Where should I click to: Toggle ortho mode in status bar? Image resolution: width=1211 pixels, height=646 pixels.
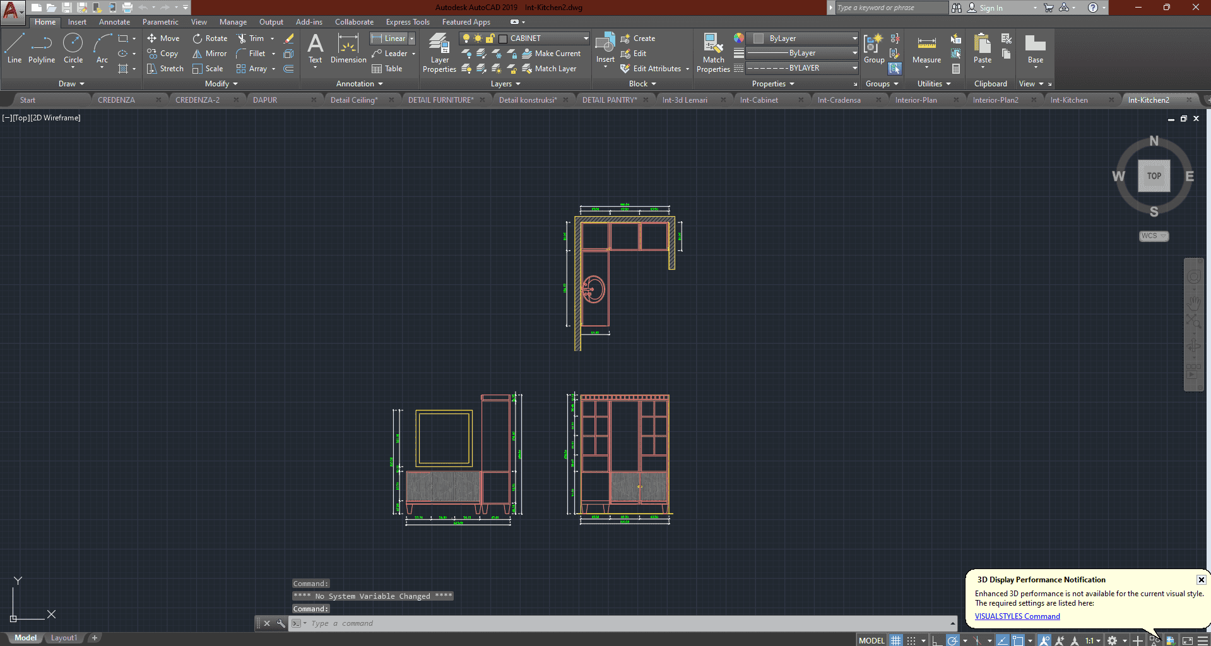click(937, 640)
